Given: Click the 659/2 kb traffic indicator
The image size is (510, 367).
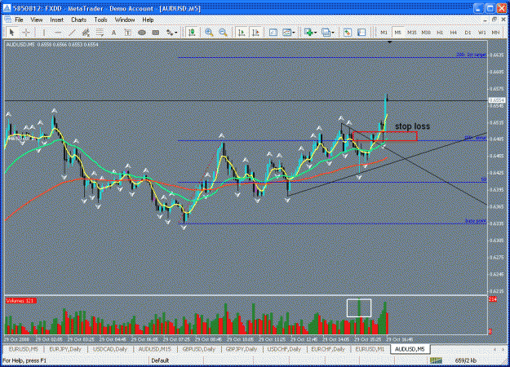Looking at the screenshot, I should [465, 360].
